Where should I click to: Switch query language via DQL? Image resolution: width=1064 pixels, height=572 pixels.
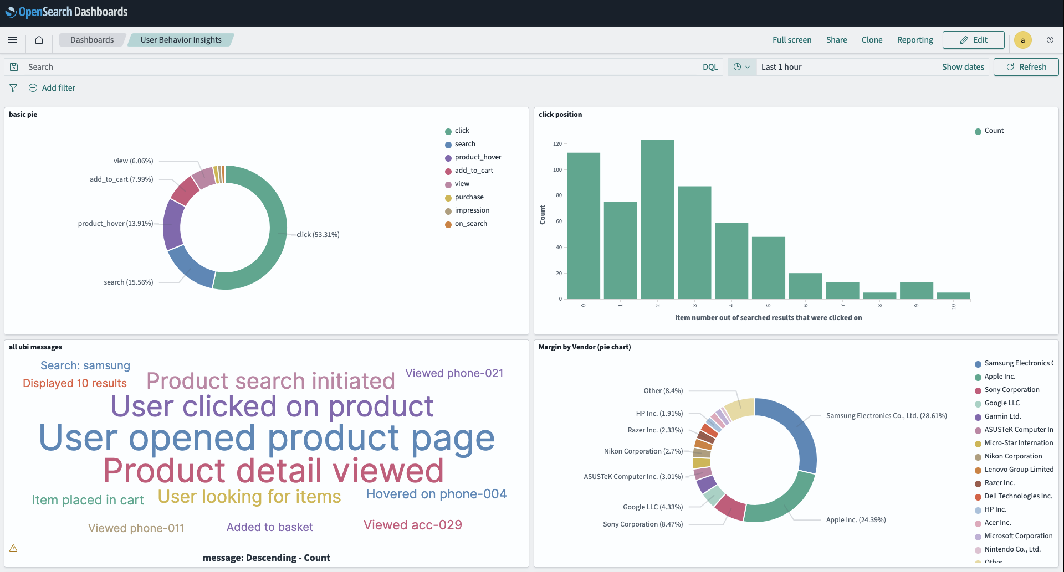[710, 67]
